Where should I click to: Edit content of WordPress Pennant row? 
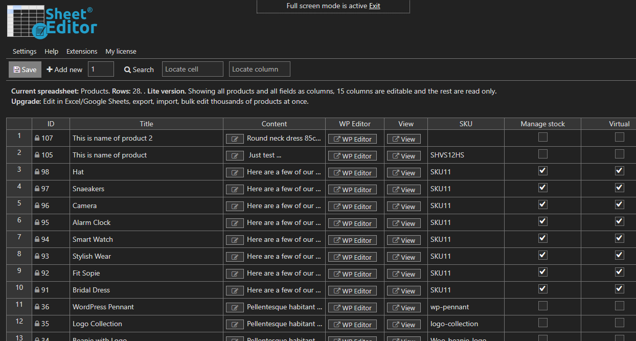(x=235, y=308)
